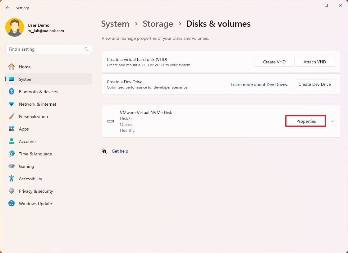Open Time & language settings
This screenshot has height=253, width=348.
pos(35,154)
